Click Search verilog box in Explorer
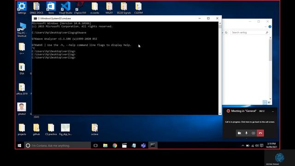Viewport: 295px width, 166px height. [x=250, y=33]
